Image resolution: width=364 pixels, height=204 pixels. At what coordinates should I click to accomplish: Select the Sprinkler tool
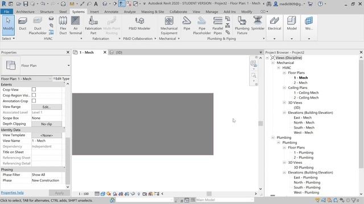(x=258, y=24)
